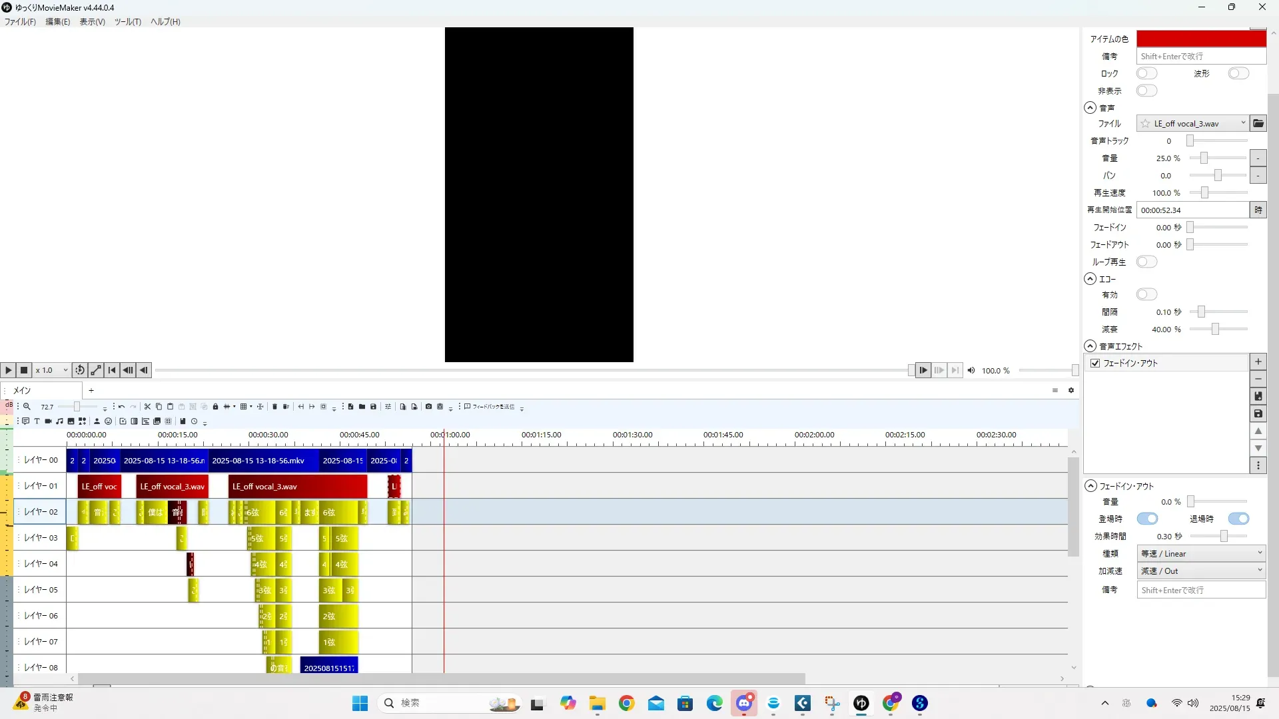Screen dimensions: 1279x719
Task: Open the ファイル(F) menu
Action: [x=20, y=21]
